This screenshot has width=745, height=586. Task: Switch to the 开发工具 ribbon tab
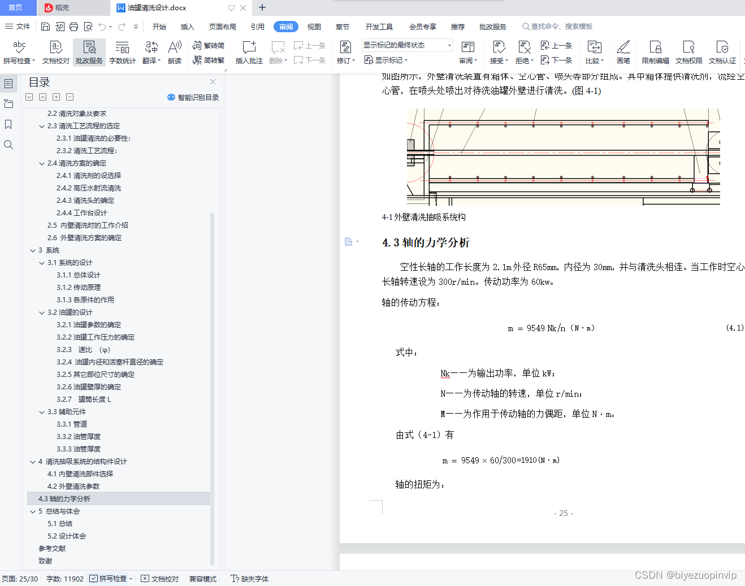coord(379,27)
